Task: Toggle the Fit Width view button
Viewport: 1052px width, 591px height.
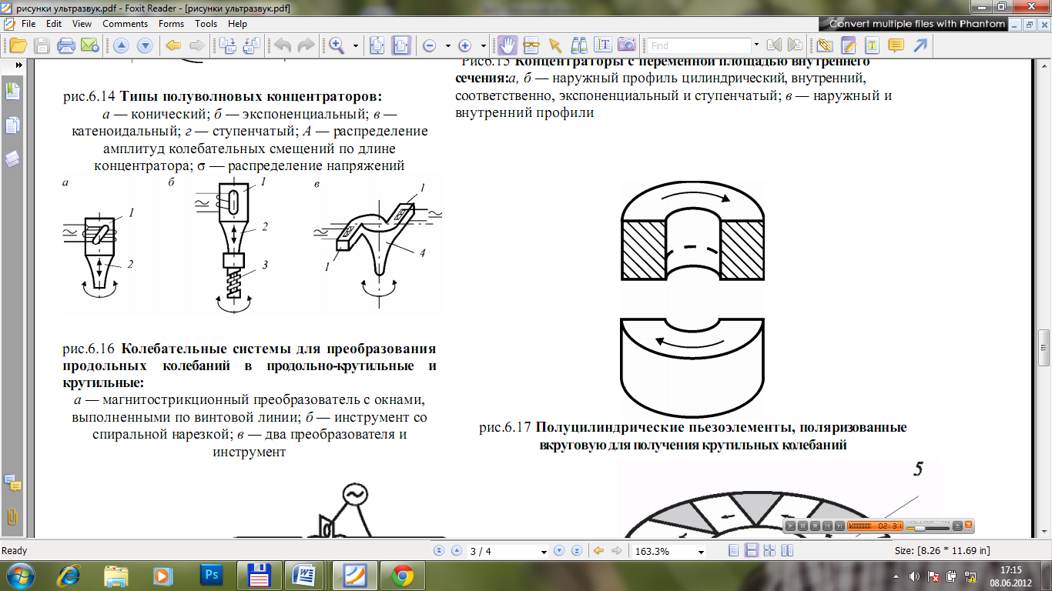Action: click(x=400, y=45)
